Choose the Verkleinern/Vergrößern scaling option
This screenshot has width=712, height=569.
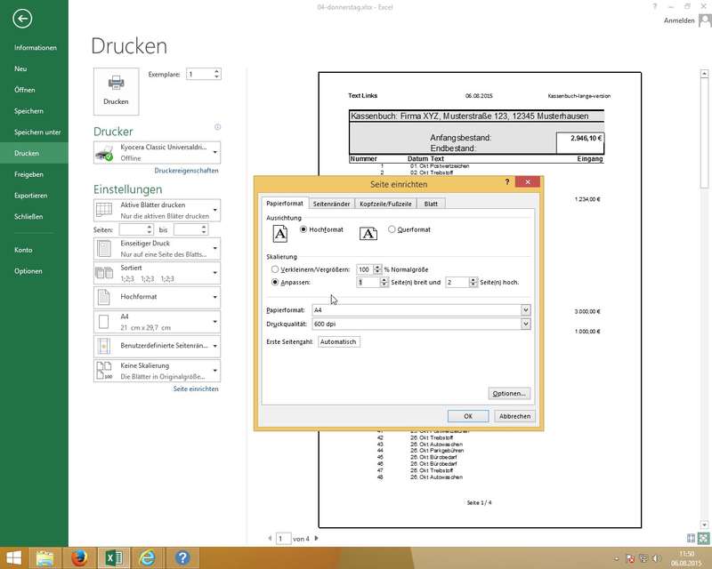tap(274, 268)
